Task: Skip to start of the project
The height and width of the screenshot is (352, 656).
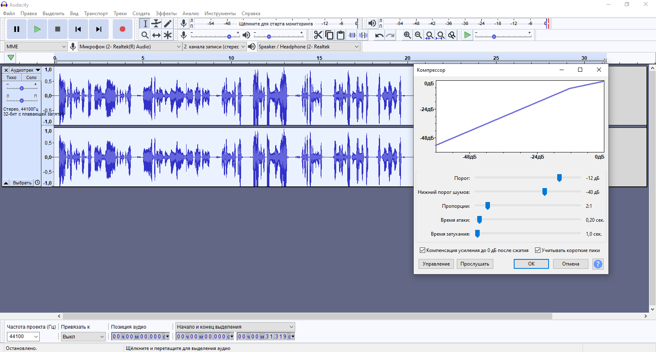Action: pos(78,29)
